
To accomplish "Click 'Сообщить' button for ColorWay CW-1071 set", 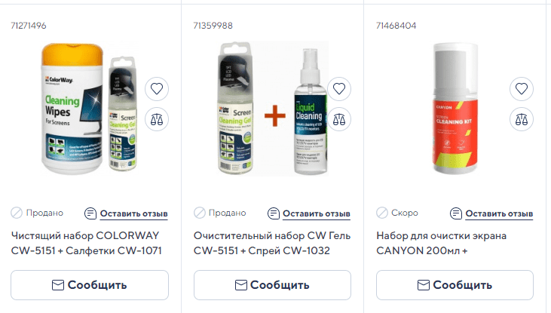I will (90, 285).
